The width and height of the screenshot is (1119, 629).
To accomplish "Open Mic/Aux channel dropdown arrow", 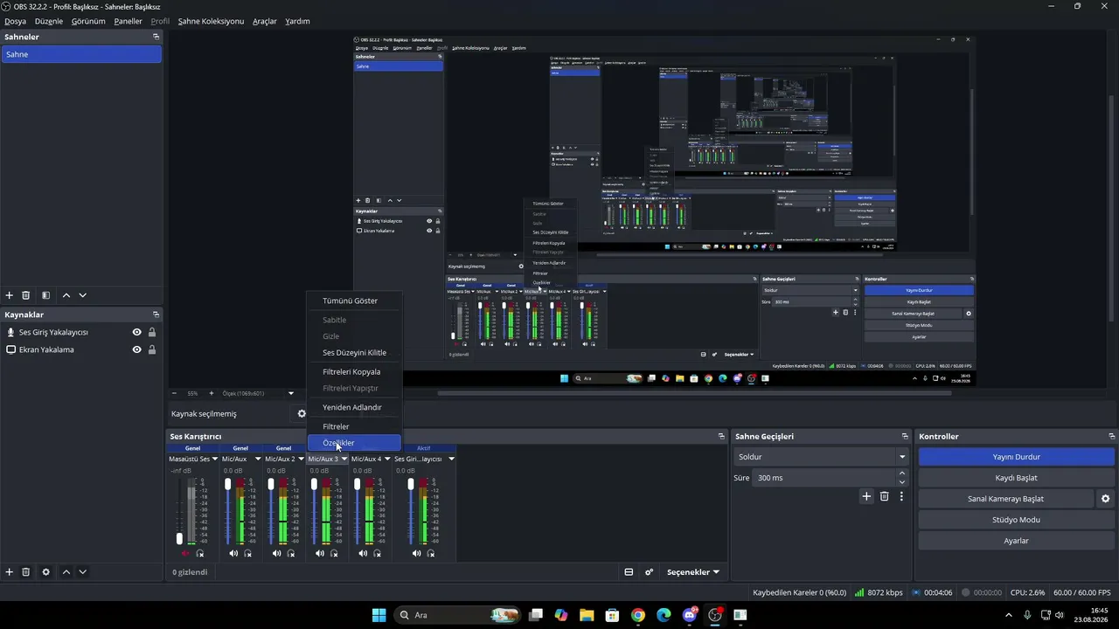I will tap(258, 459).
